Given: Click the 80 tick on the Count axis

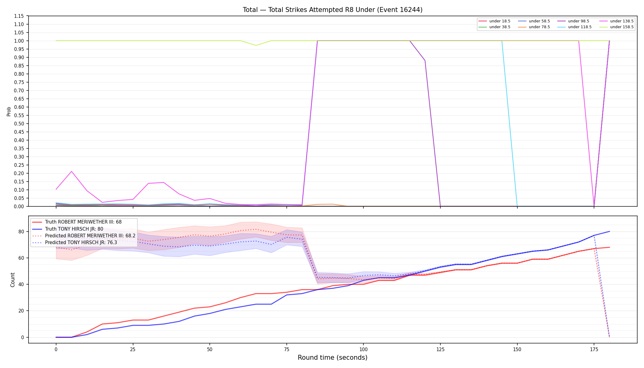Looking at the screenshot, I should point(21,232).
